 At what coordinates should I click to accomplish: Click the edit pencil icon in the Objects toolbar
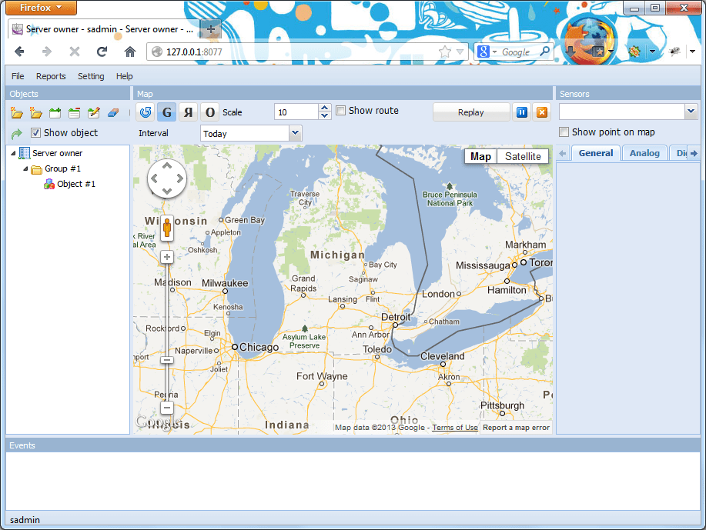[x=95, y=112]
